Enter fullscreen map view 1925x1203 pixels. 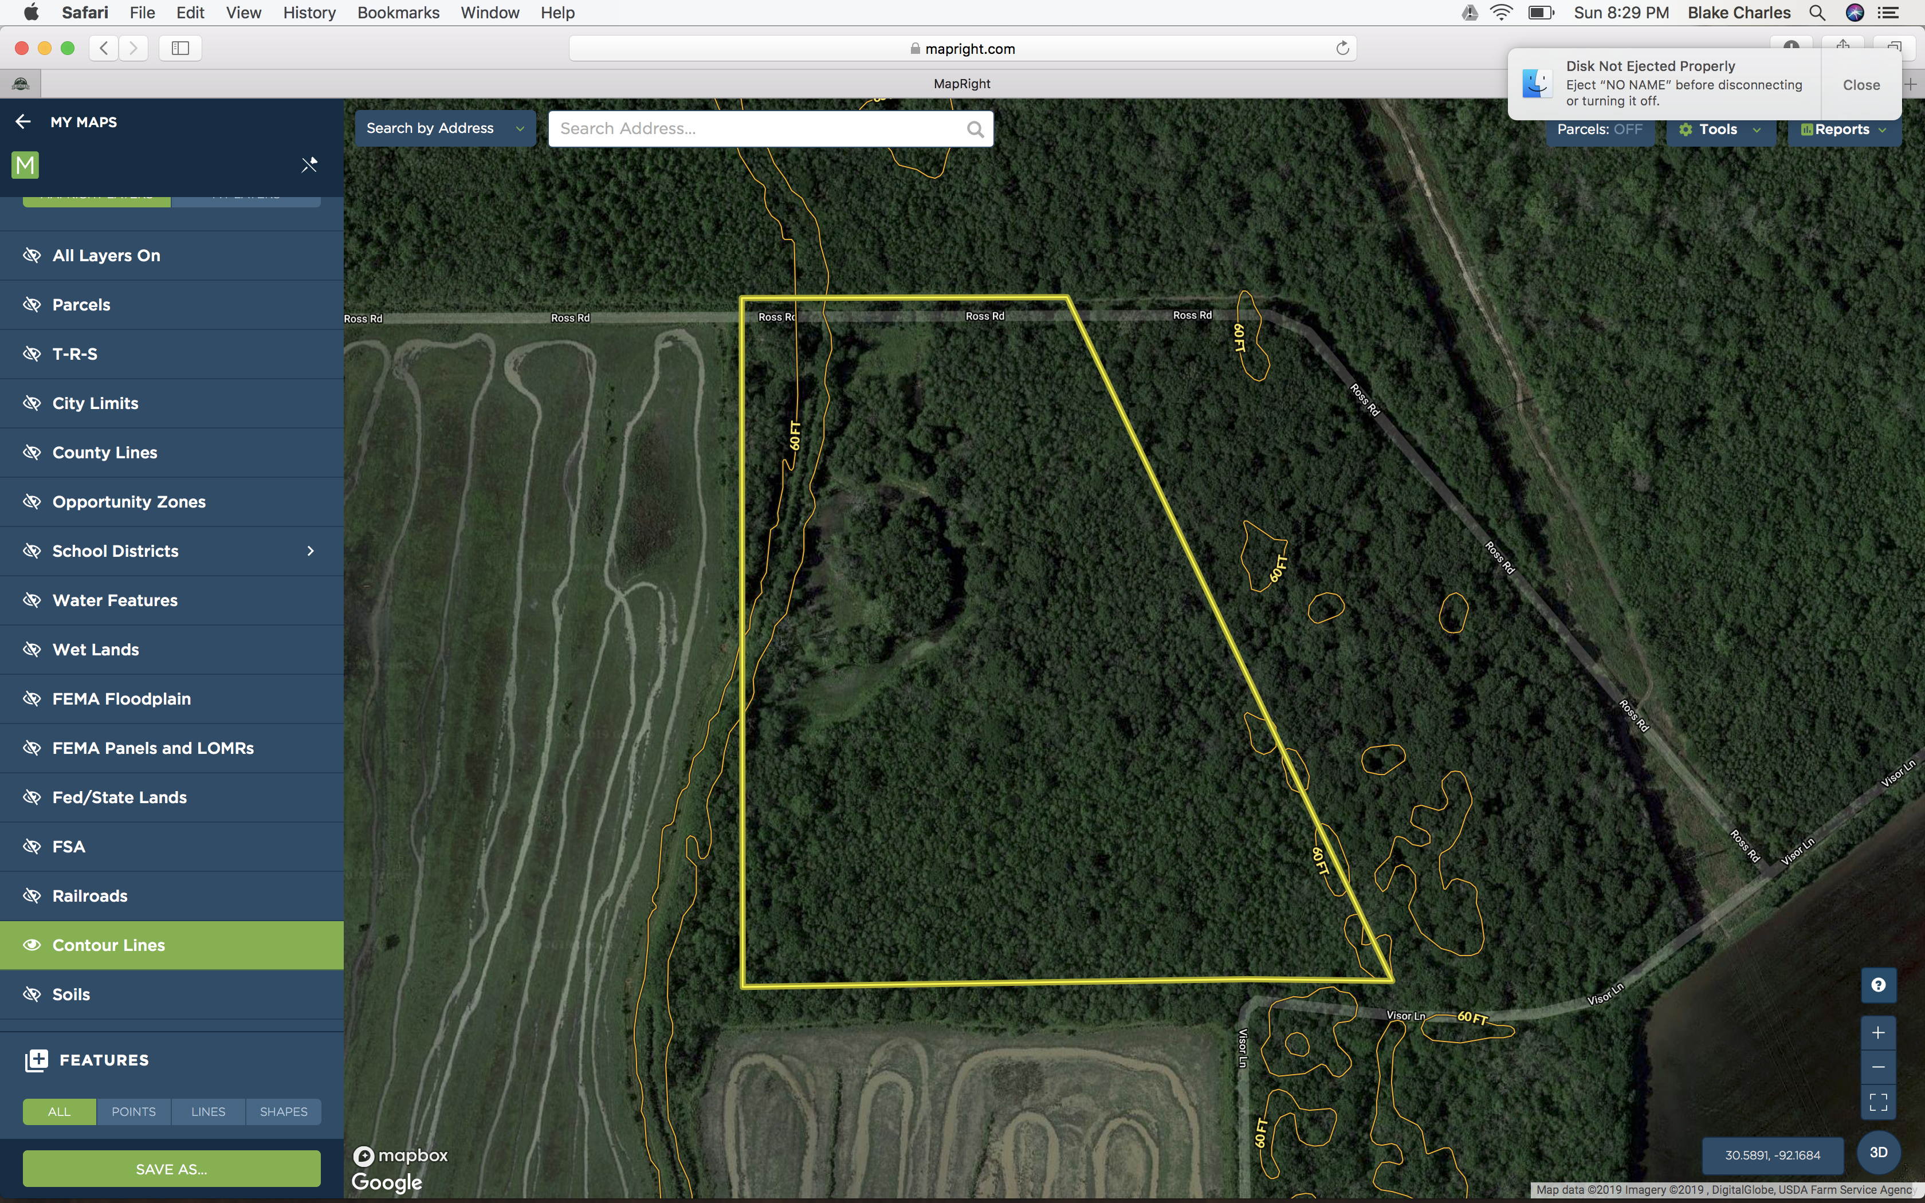click(1878, 1102)
